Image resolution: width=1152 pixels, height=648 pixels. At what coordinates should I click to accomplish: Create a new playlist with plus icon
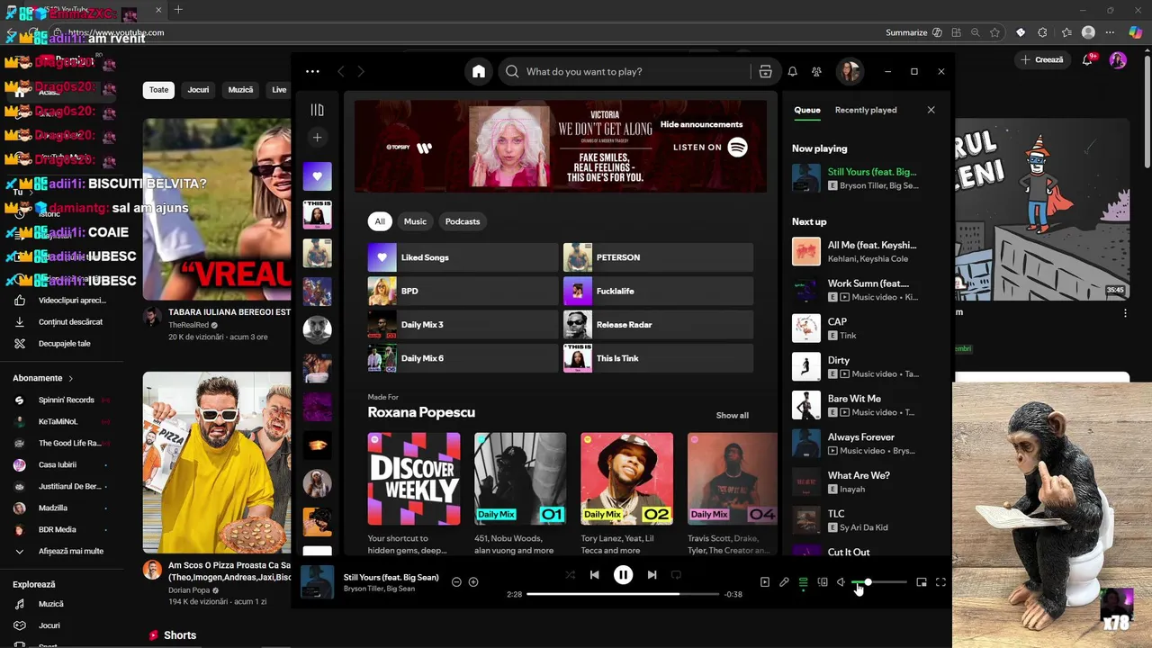click(x=317, y=138)
